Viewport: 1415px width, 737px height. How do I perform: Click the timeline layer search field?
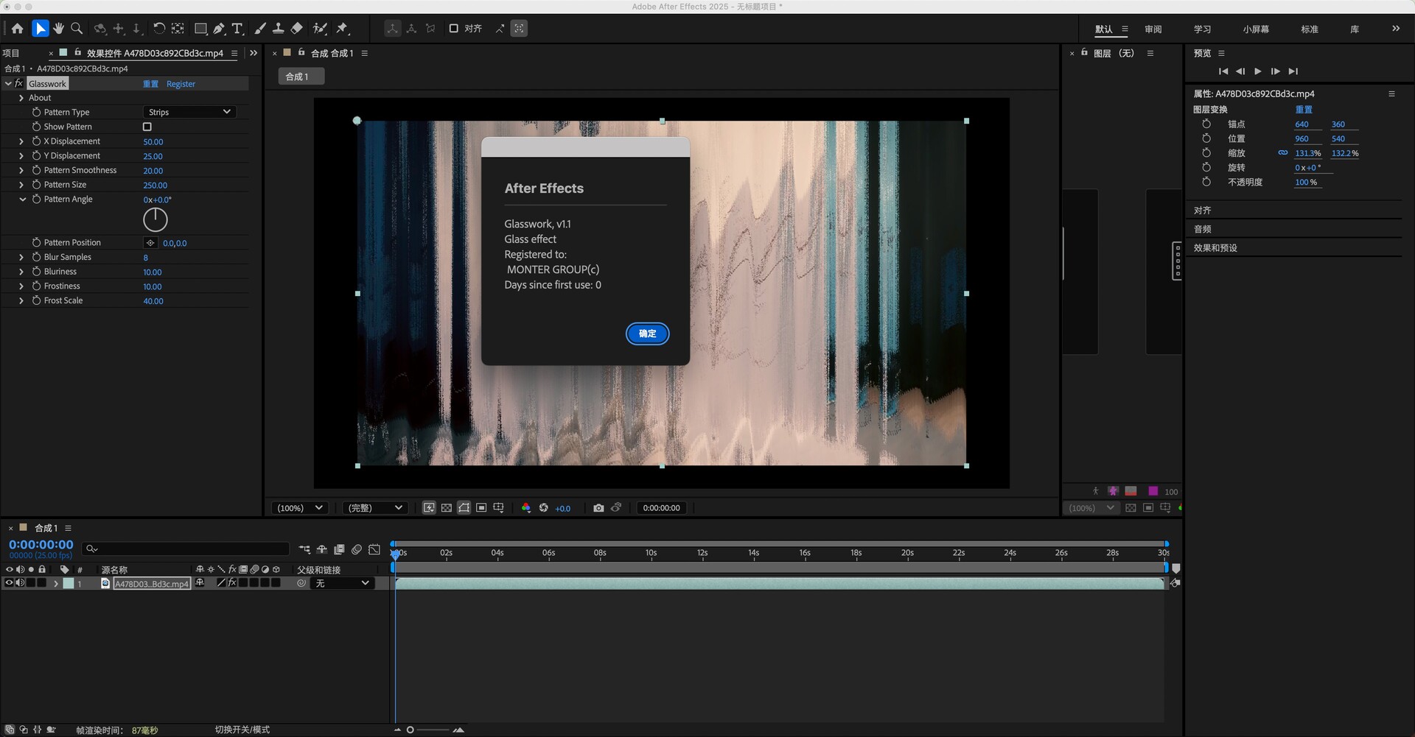[x=186, y=549]
